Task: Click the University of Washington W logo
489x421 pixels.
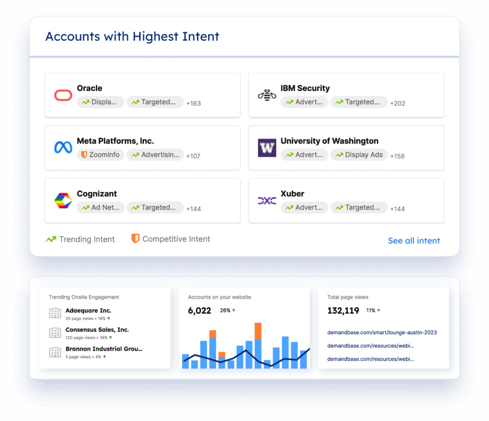Action: [266, 148]
